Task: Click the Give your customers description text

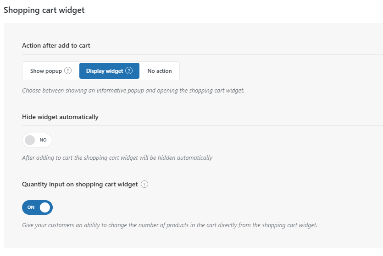Action: (170, 225)
